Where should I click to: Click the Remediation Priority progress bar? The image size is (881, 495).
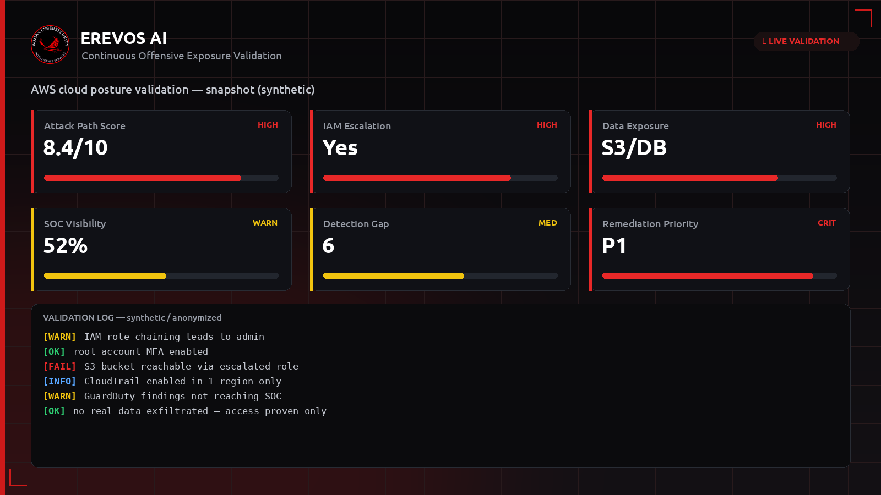click(x=720, y=276)
